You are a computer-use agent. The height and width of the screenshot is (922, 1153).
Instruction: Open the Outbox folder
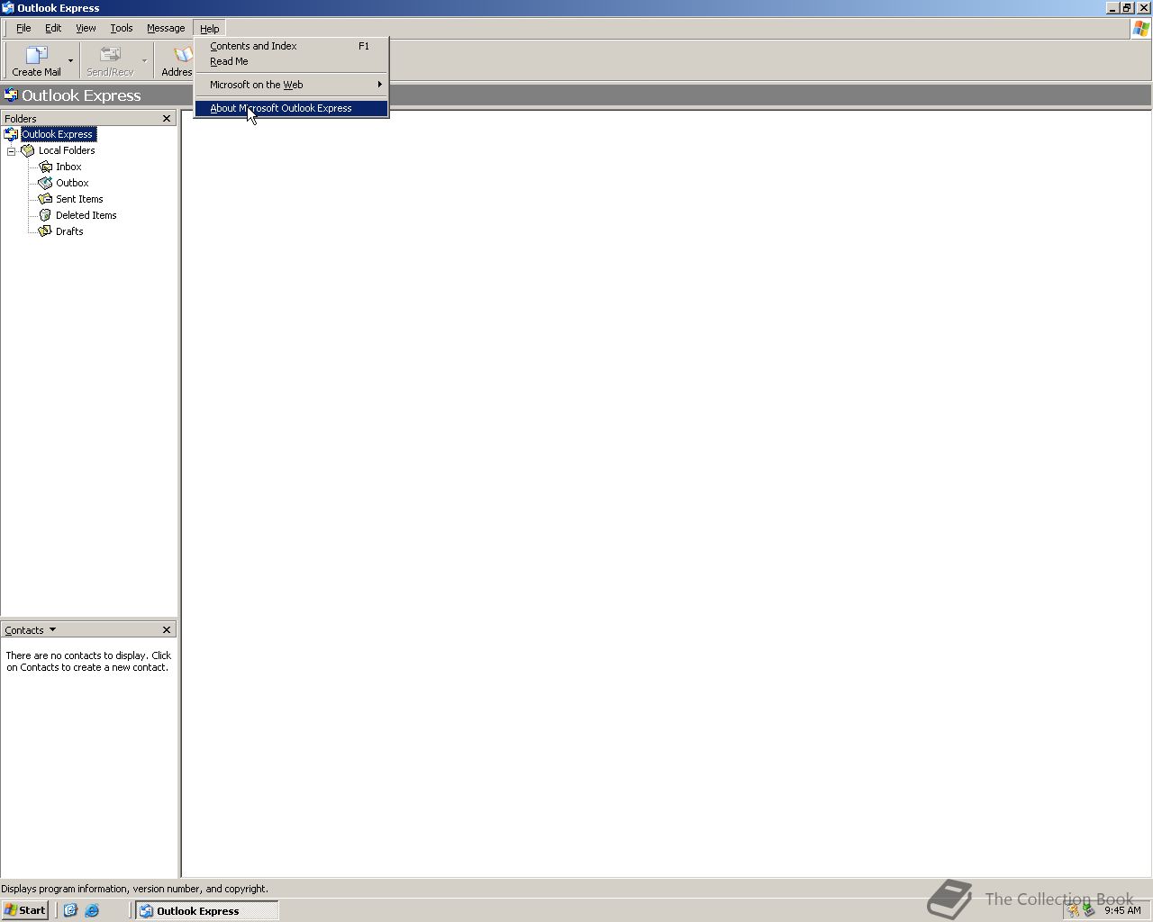tap(72, 183)
